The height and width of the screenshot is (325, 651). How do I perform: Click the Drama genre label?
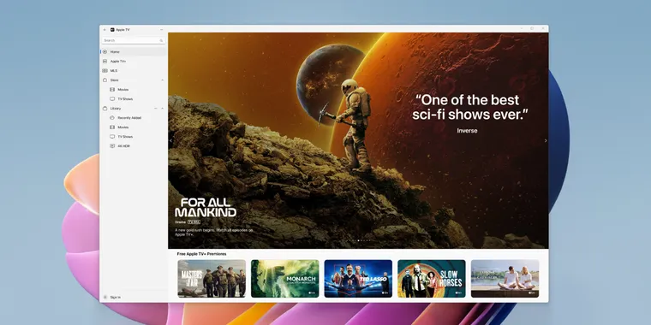click(180, 222)
